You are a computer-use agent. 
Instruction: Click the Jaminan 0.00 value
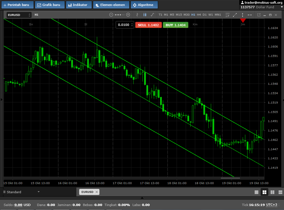coord(76,205)
